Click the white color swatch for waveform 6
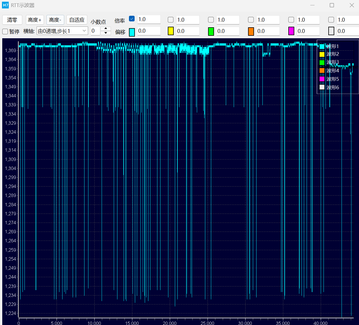This screenshot has height=325, width=359. (331, 31)
